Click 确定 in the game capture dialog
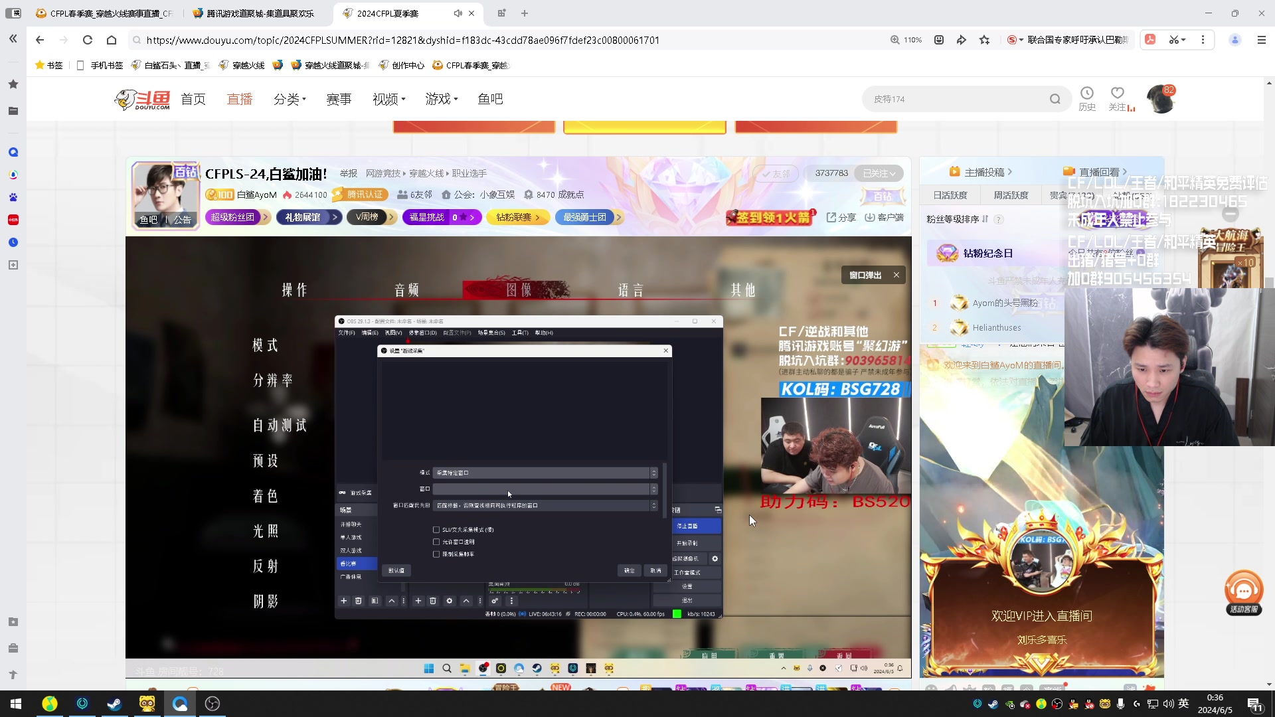Screen dimensions: 1275x717 pos(630,571)
